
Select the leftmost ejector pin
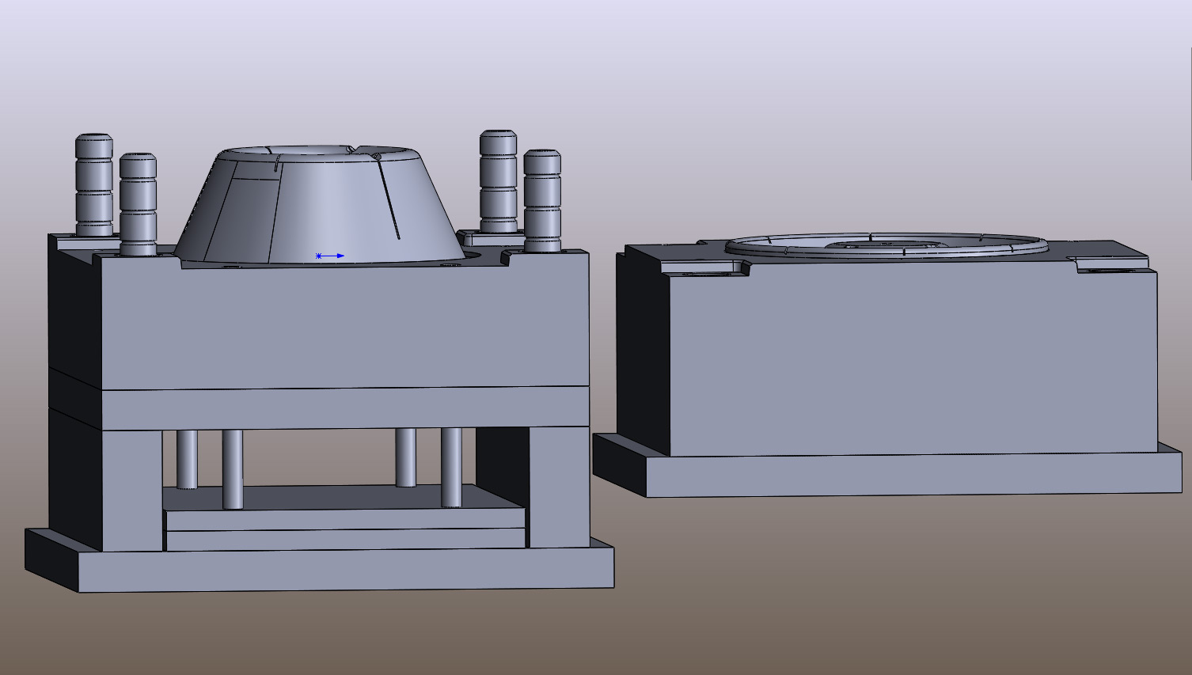tap(187, 459)
